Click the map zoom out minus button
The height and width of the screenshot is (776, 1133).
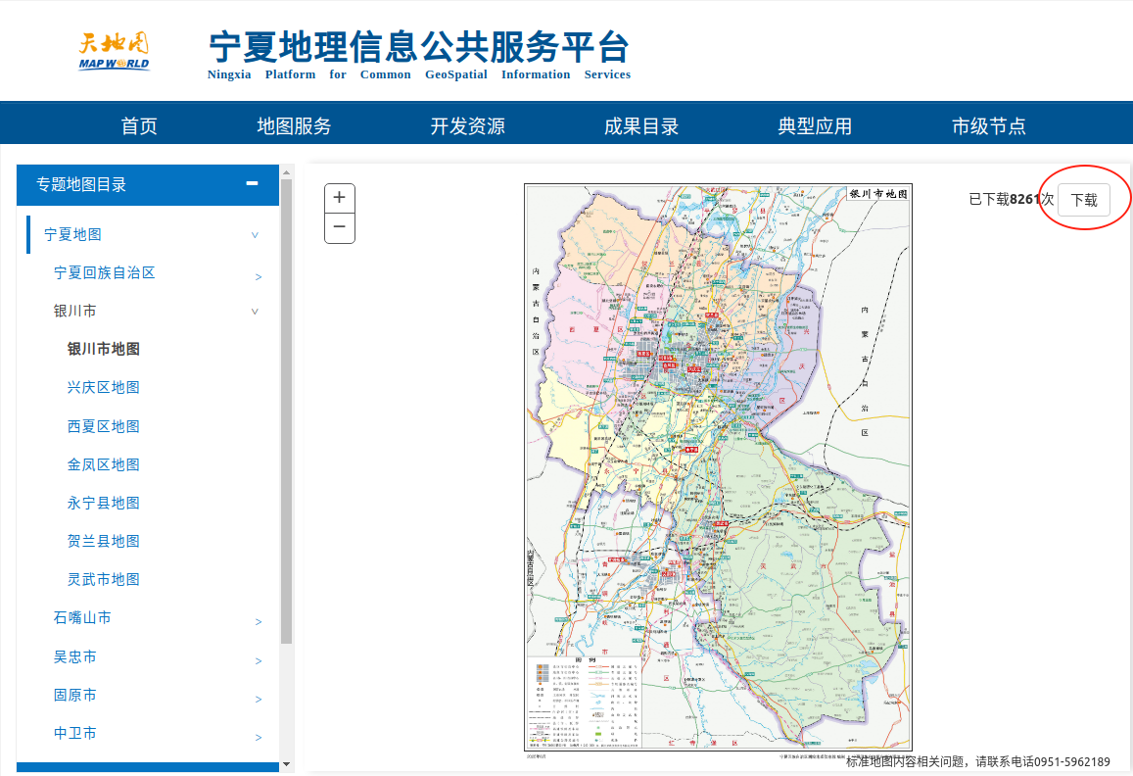(x=339, y=227)
